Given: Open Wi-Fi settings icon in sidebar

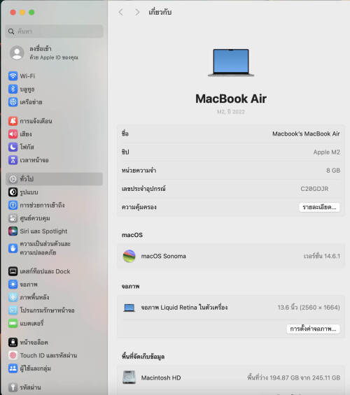Looking at the screenshot, I should [13, 76].
